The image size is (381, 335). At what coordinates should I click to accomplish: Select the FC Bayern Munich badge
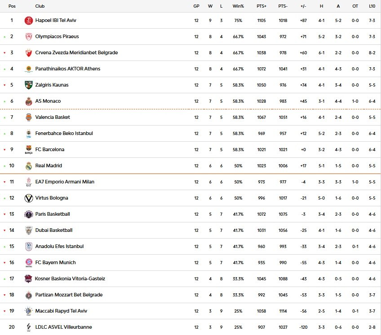[28, 262]
